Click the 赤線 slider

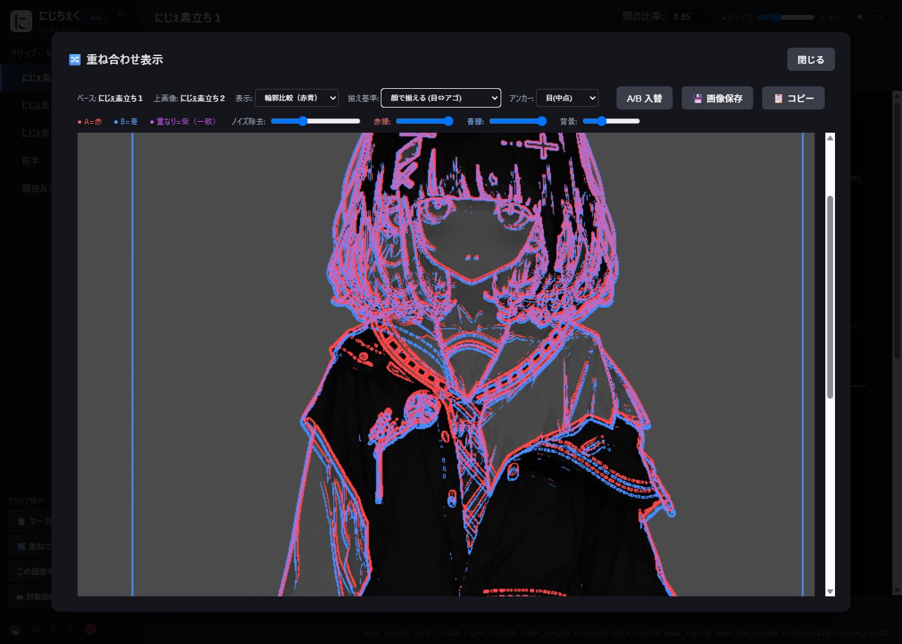click(425, 121)
